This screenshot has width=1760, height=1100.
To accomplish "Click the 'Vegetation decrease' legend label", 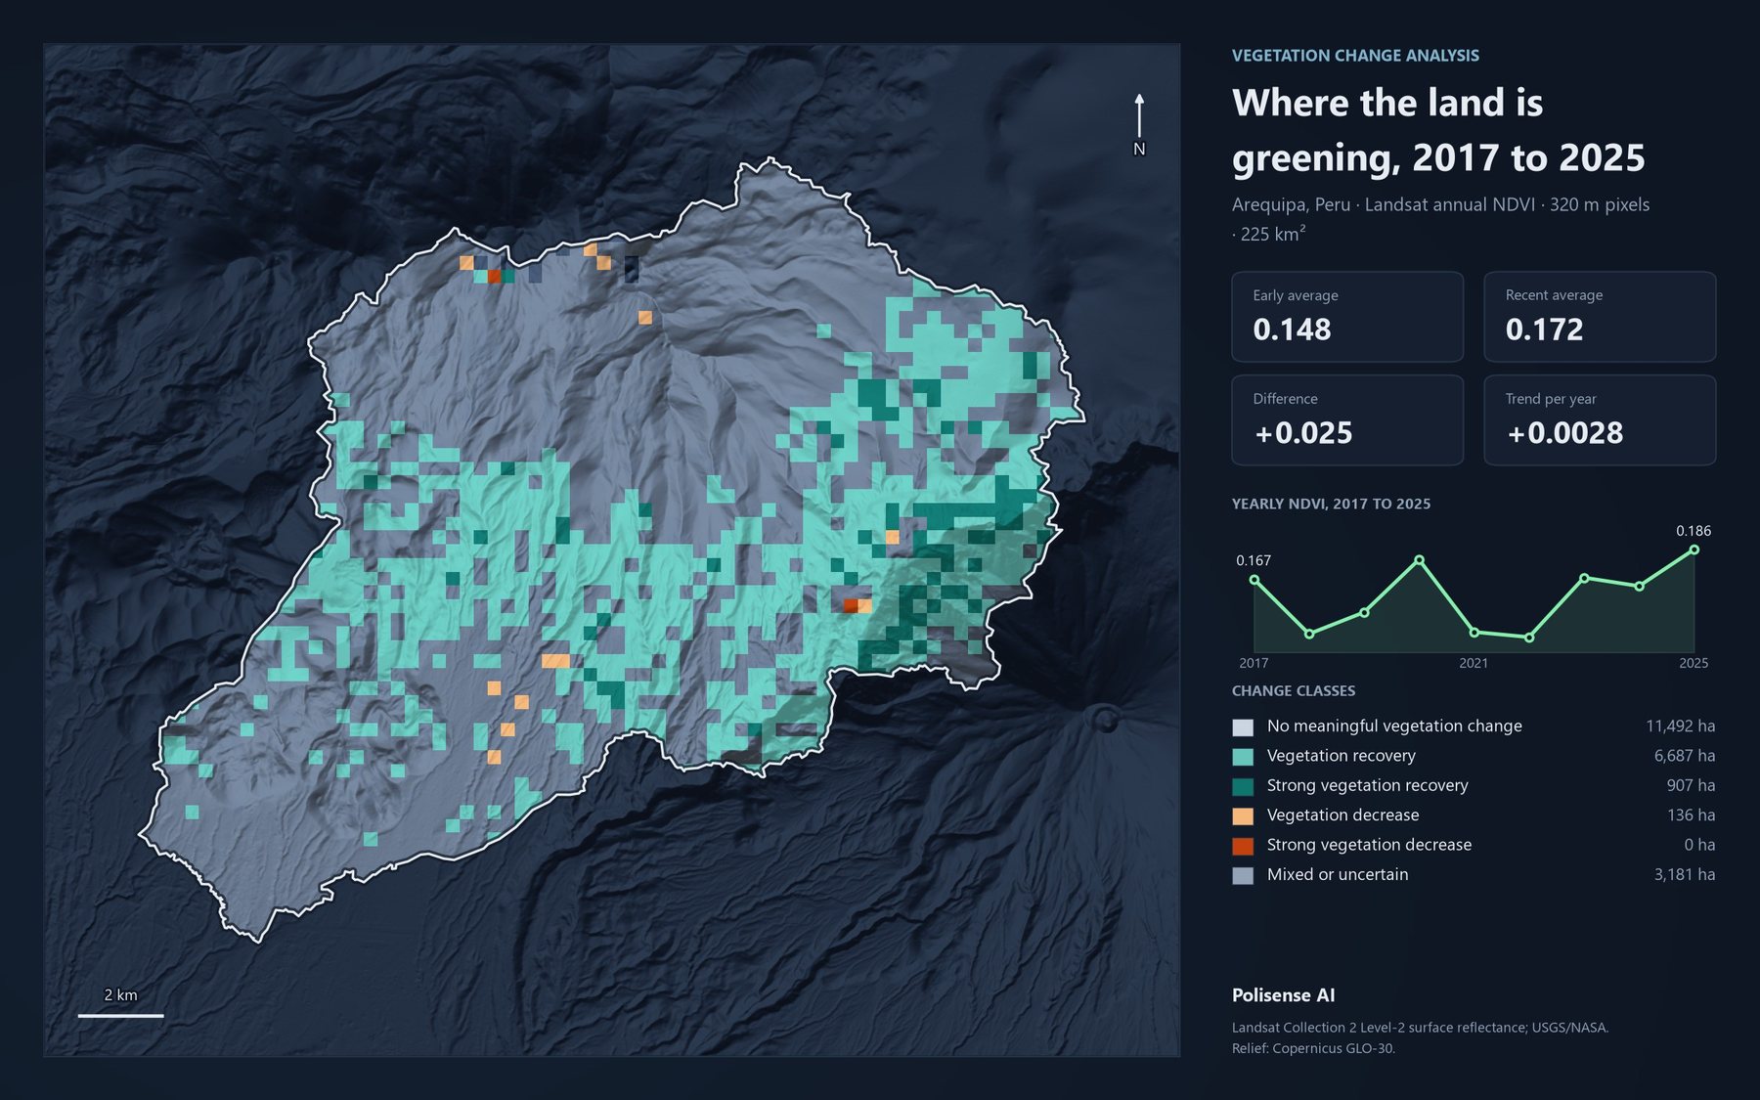I will (x=1343, y=814).
